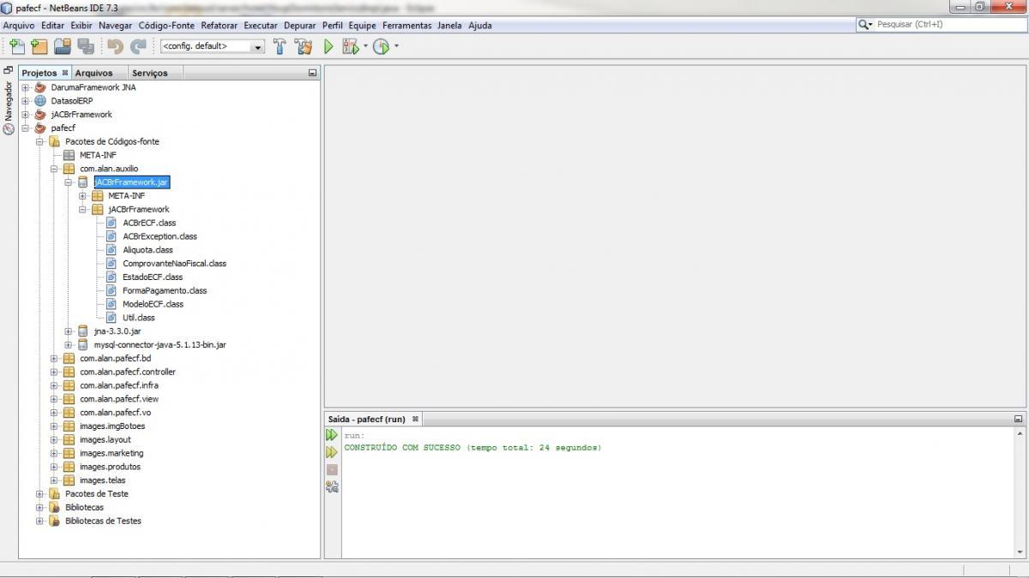Select FormaPagamento.class file
The width and height of the screenshot is (1029, 578).
tap(165, 290)
